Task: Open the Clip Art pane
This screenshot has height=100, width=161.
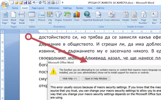Action: pyautogui.click(x=50, y=18)
